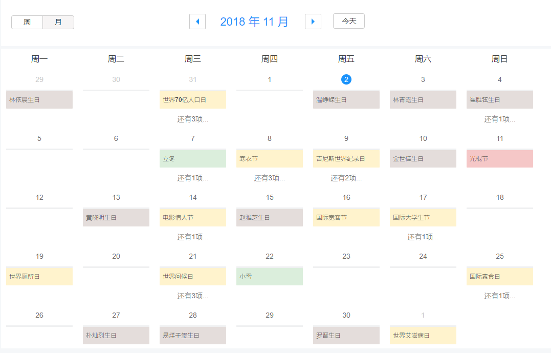Open 世界厕所日 event
This screenshot has height=353, width=551.
point(39,277)
